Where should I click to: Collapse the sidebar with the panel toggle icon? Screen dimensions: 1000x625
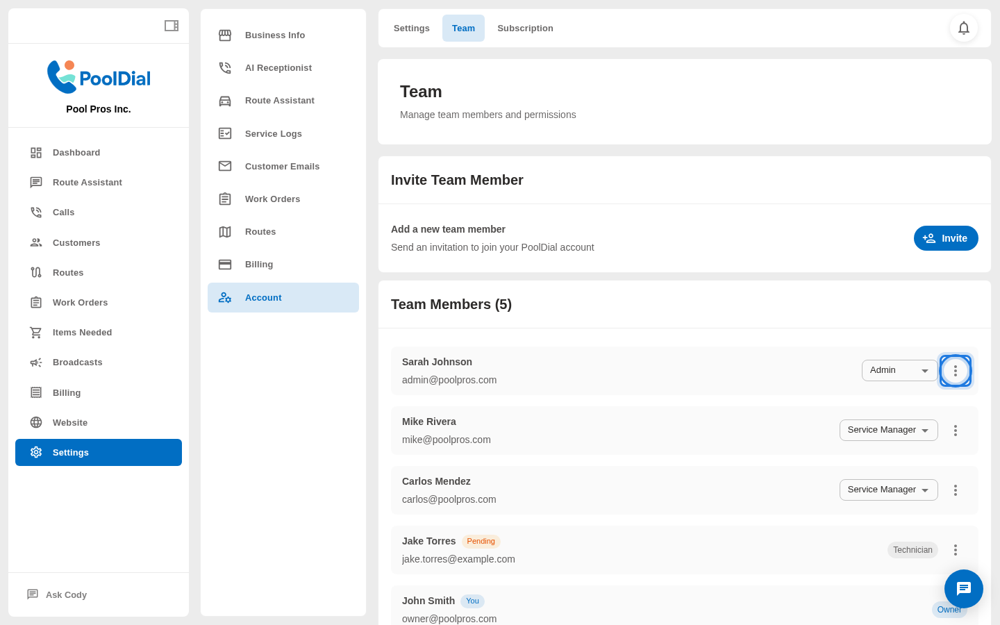click(171, 26)
